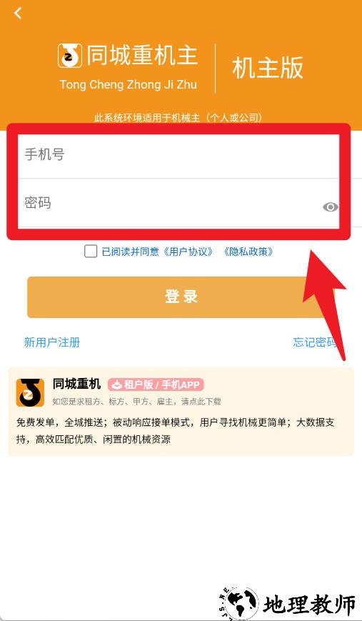The width and height of the screenshot is (362, 621).
Task: Open 新用户注册 registration link
Action: pyautogui.click(x=52, y=342)
